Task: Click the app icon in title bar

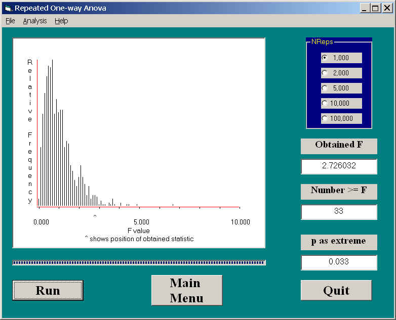Action: point(7,8)
